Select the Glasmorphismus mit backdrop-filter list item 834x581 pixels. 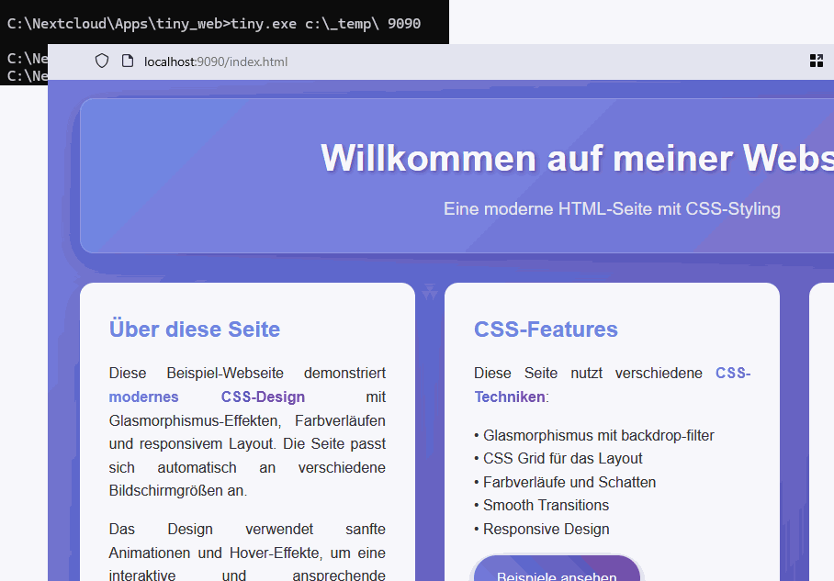[x=594, y=435]
